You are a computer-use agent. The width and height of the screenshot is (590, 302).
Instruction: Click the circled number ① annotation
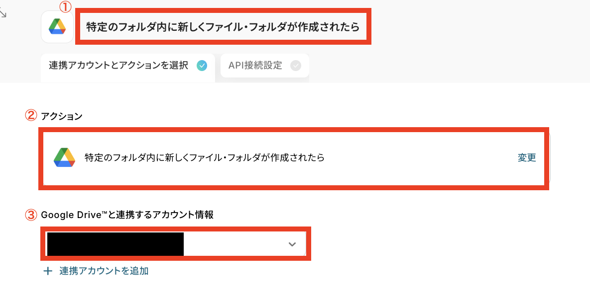(x=65, y=6)
